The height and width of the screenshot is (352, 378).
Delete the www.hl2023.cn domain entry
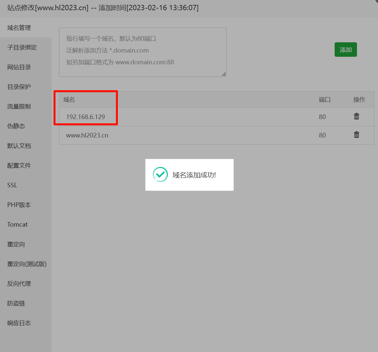356,135
